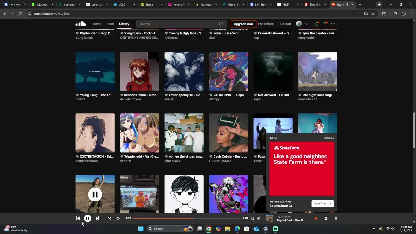Open Windows Start menu

(x=141, y=229)
